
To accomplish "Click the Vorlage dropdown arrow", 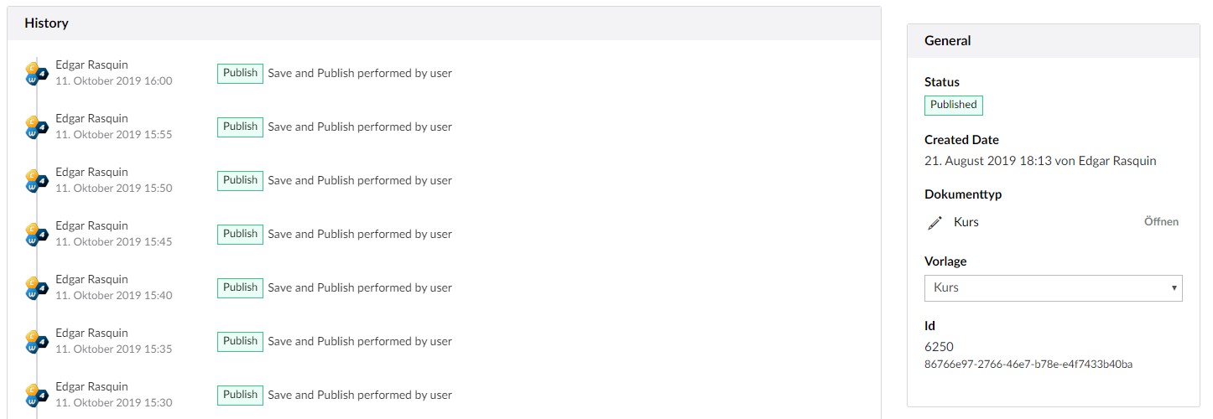I will (1174, 288).
